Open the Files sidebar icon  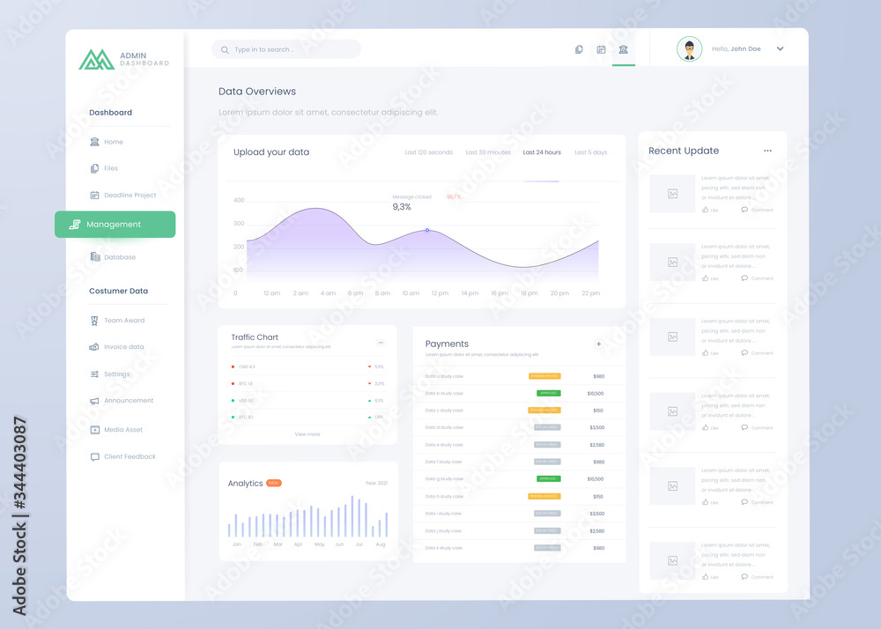[94, 168]
